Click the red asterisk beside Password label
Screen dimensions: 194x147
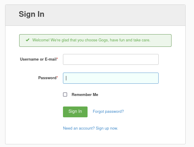click(x=57, y=78)
